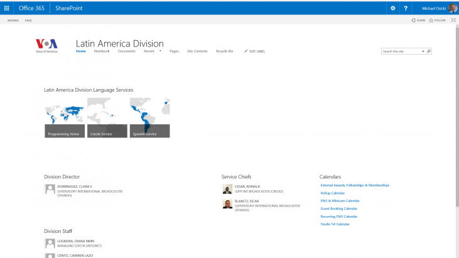Image resolution: width=459 pixels, height=258 pixels.
Task: Open the Spanish Service map tile
Action: pyautogui.click(x=149, y=117)
